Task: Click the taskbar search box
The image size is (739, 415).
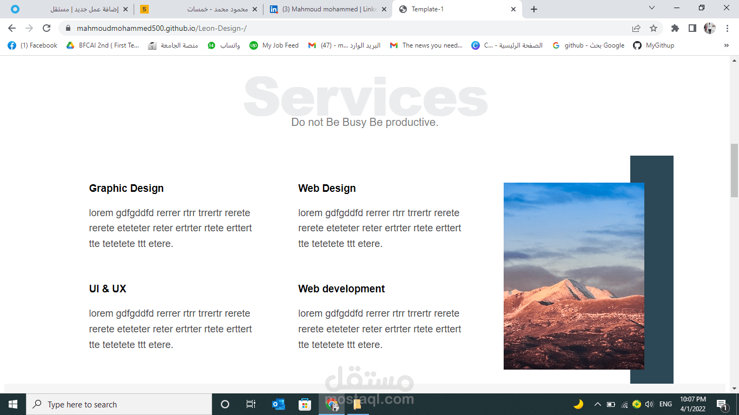Action: click(x=119, y=404)
